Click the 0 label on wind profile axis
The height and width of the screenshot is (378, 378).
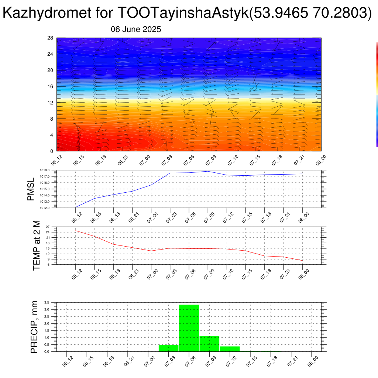[x=52, y=151]
